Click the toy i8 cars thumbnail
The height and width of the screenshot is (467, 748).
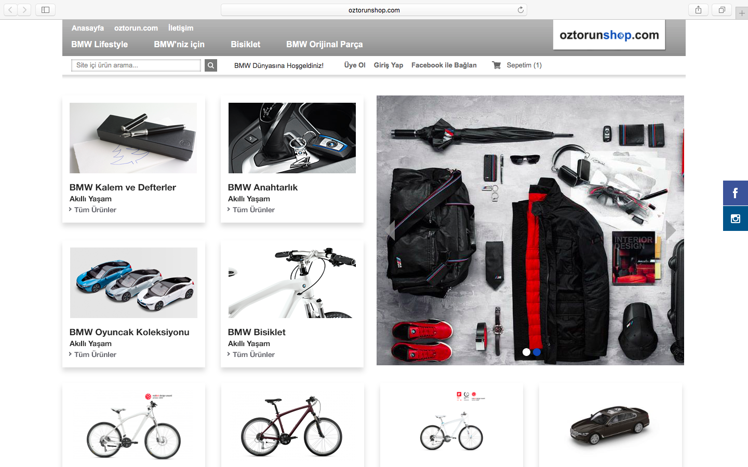coord(133,283)
